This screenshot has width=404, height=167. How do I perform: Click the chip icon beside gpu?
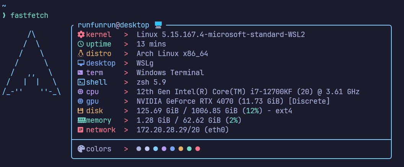[x=80, y=101]
